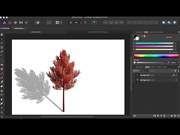Toggle Quick Mask in toolbar

coord(57,22)
